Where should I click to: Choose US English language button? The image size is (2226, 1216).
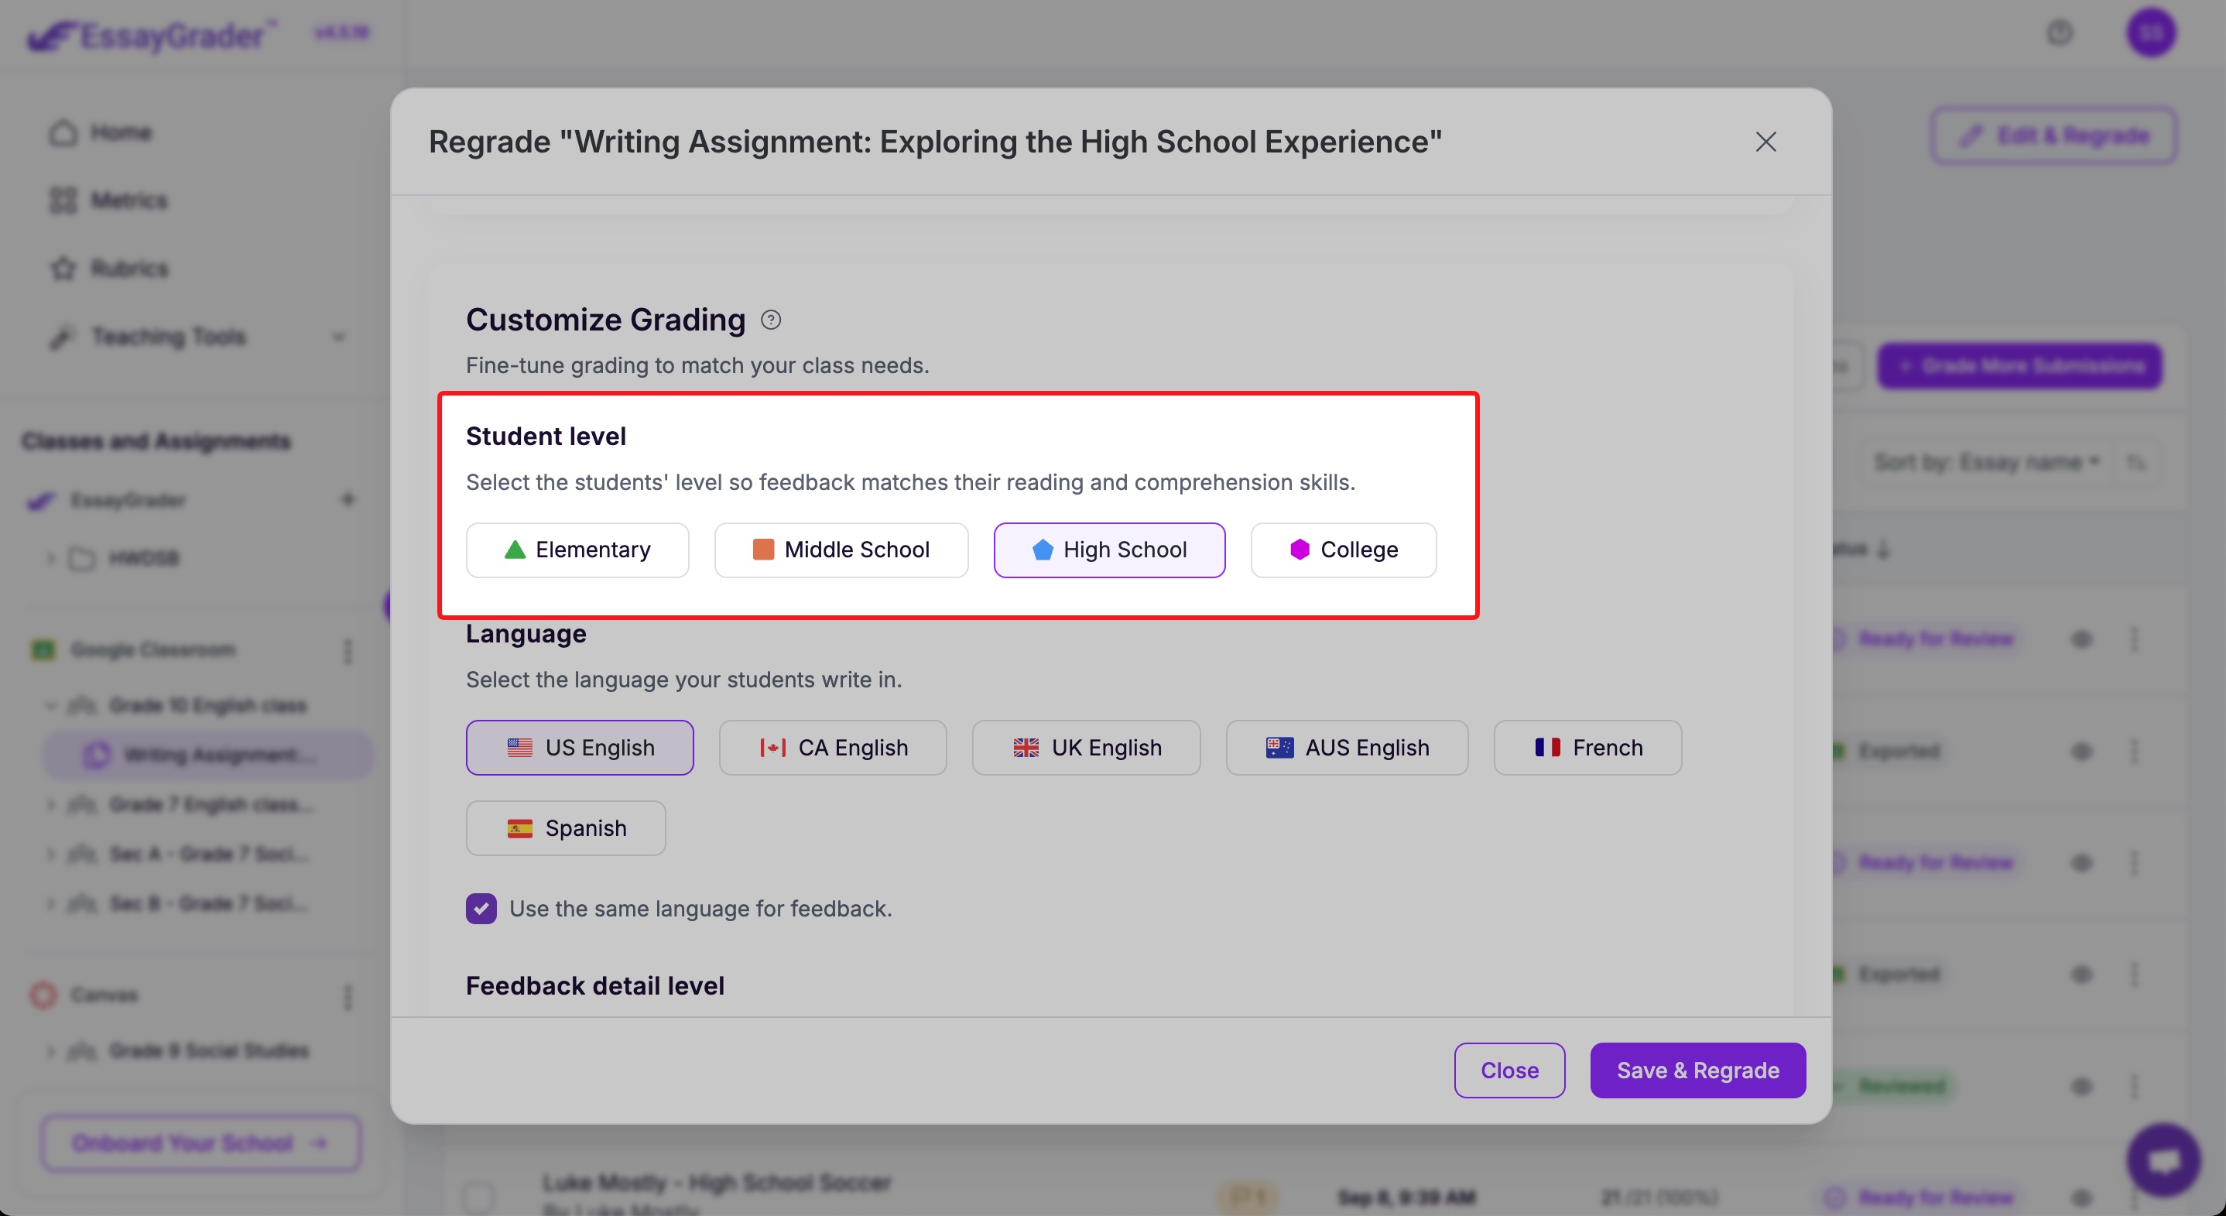[x=579, y=748]
